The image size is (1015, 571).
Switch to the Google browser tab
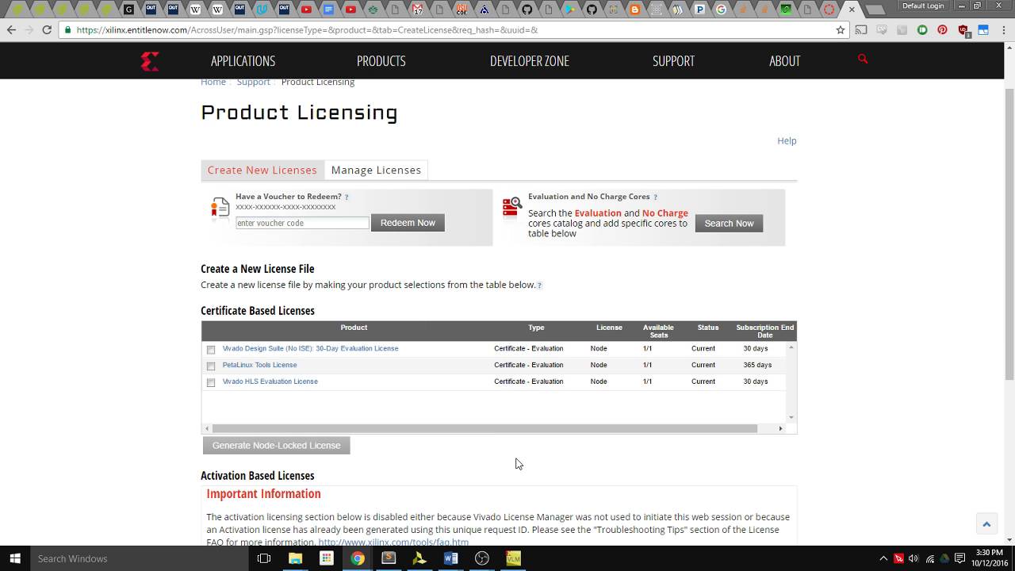(721, 10)
